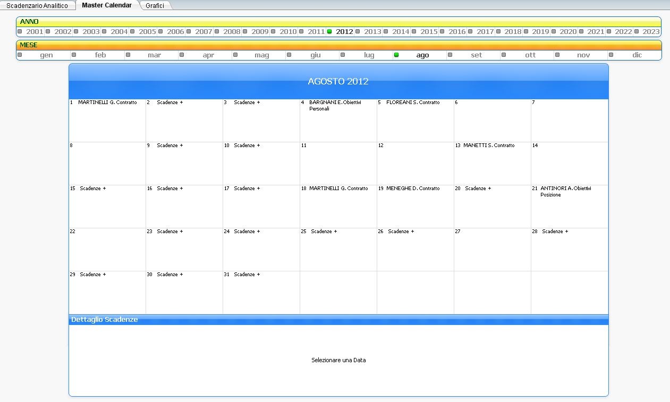Open ANTINORI A. Obiettivi Posizione entry

point(566,192)
